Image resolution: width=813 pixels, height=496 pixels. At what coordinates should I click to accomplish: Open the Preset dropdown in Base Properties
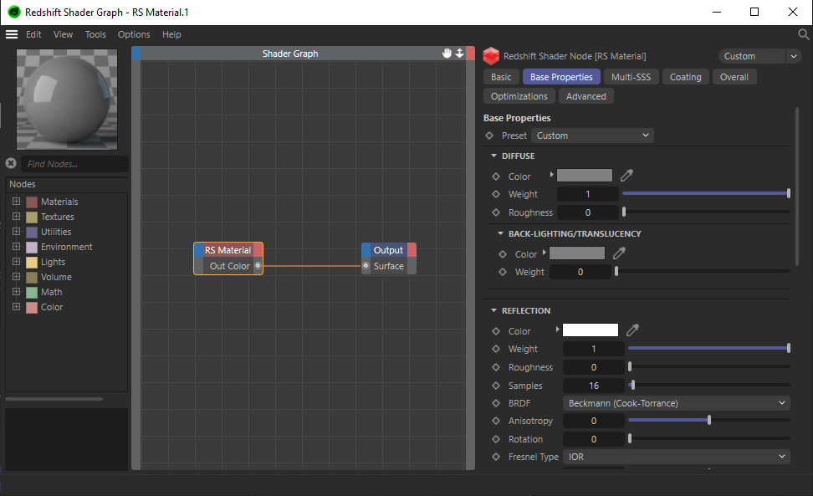pyautogui.click(x=592, y=136)
